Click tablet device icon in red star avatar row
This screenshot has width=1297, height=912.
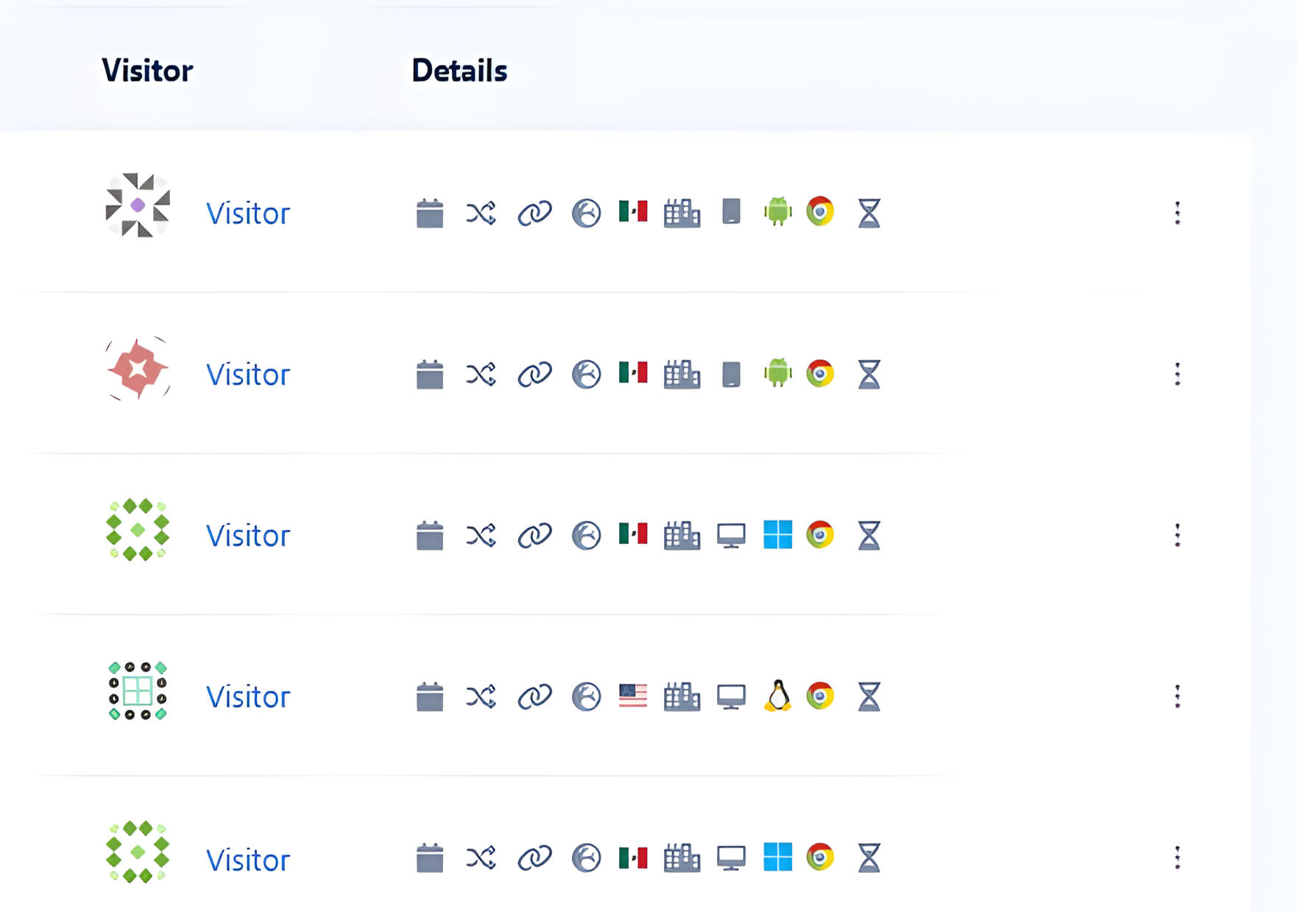tap(731, 374)
